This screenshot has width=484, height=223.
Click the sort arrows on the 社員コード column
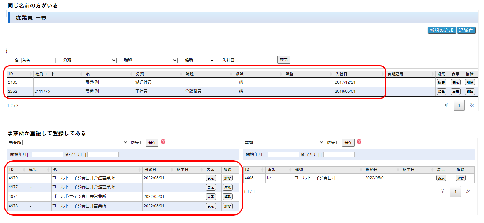[81, 74]
